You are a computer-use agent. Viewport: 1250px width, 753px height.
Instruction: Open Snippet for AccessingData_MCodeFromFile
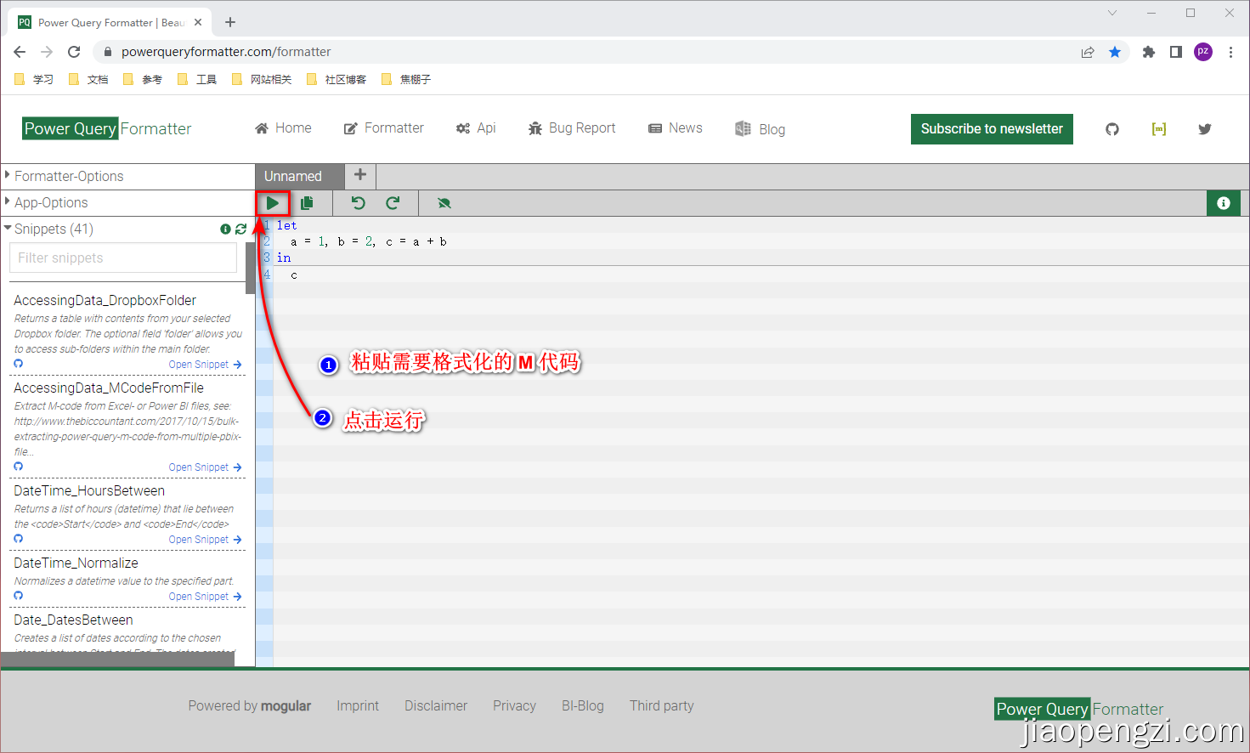point(205,467)
